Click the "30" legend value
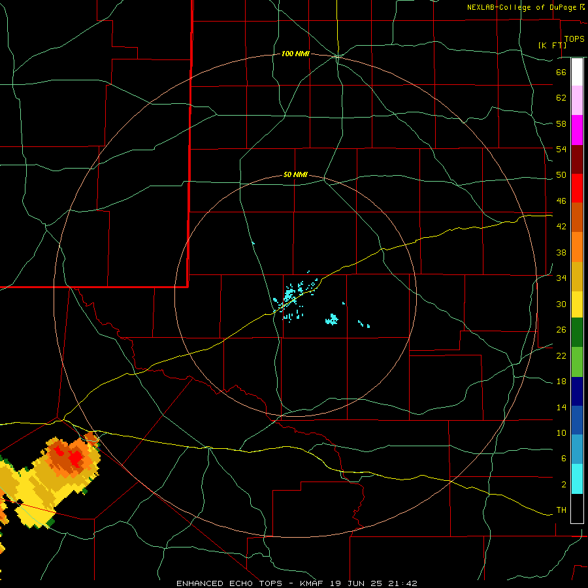This screenshot has width=588, height=588. tap(561, 304)
